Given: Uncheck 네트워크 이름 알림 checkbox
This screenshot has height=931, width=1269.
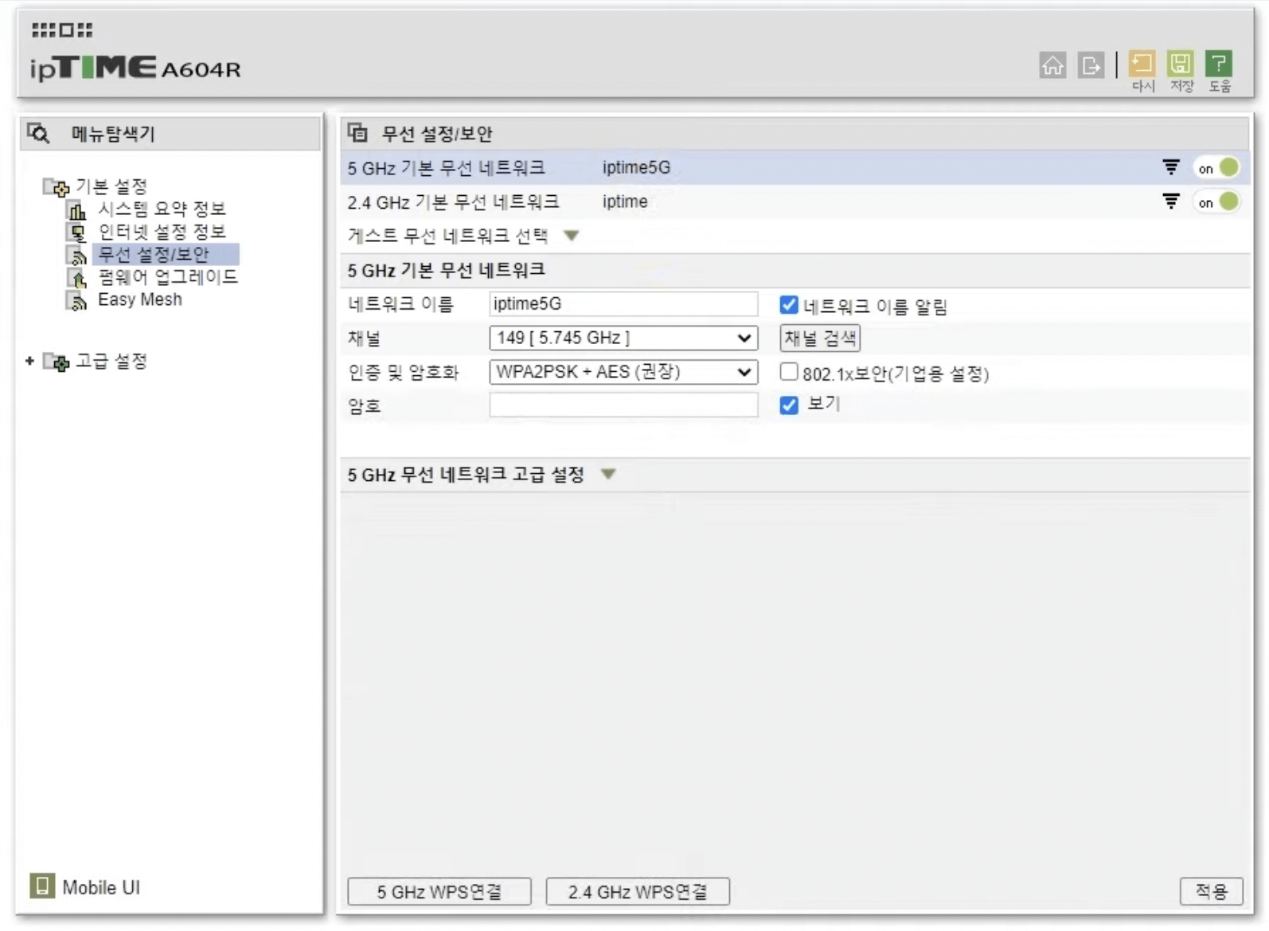Looking at the screenshot, I should click(x=788, y=305).
